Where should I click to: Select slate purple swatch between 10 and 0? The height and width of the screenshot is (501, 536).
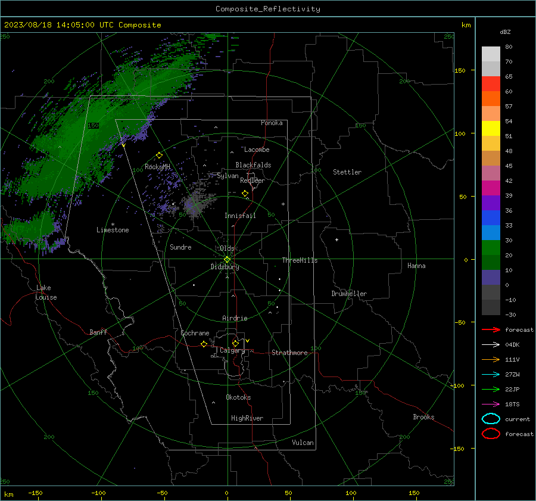pyautogui.click(x=491, y=278)
